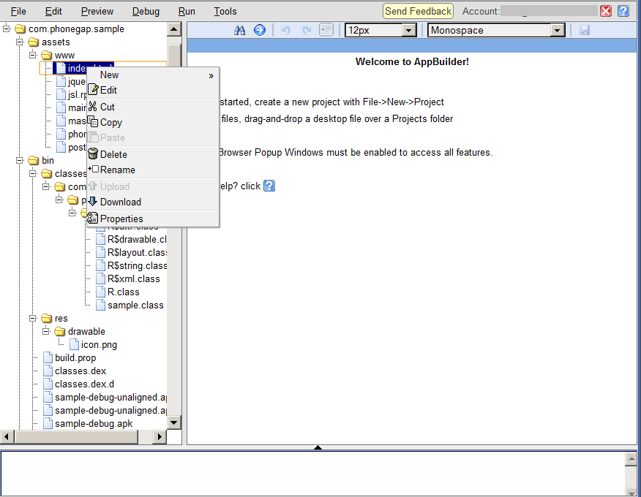Open the File menu
Screen dimensions: 641x497
(x=18, y=12)
